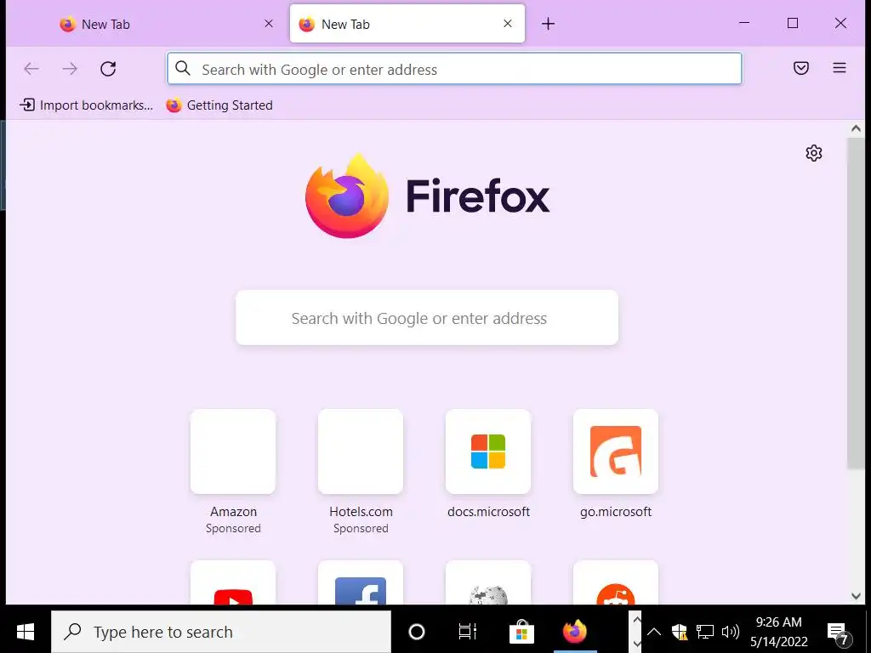This screenshot has width=871, height=653.
Task: Open Getting Started bookmark
Action: coord(219,105)
